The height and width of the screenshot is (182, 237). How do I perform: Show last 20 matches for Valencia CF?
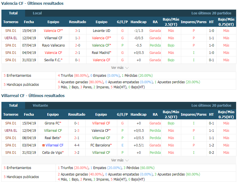click(x=211, y=13)
